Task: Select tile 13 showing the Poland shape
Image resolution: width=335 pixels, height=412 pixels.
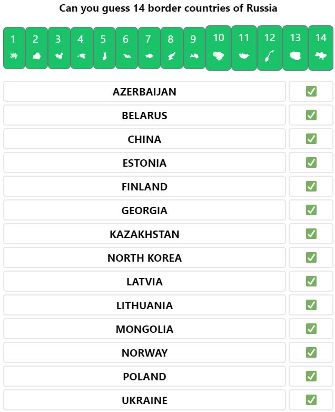Action: [x=295, y=48]
